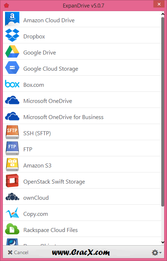Screen dimensions: 167x261
Task: Open the settings gear dropdown menu
Action: click(x=157, y=252)
